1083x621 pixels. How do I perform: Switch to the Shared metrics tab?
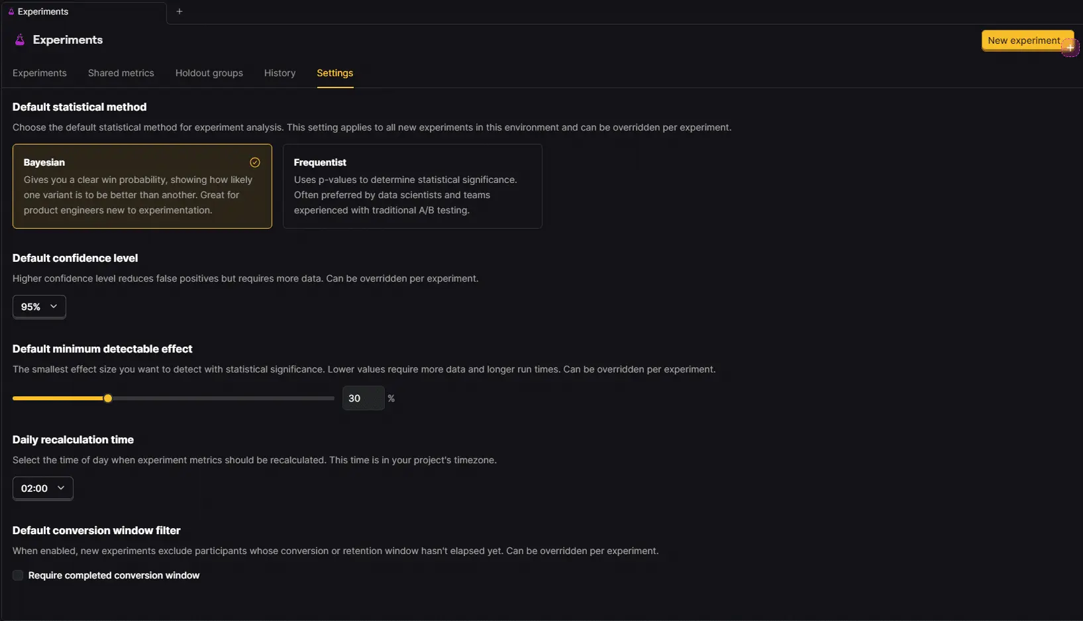[x=121, y=73]
